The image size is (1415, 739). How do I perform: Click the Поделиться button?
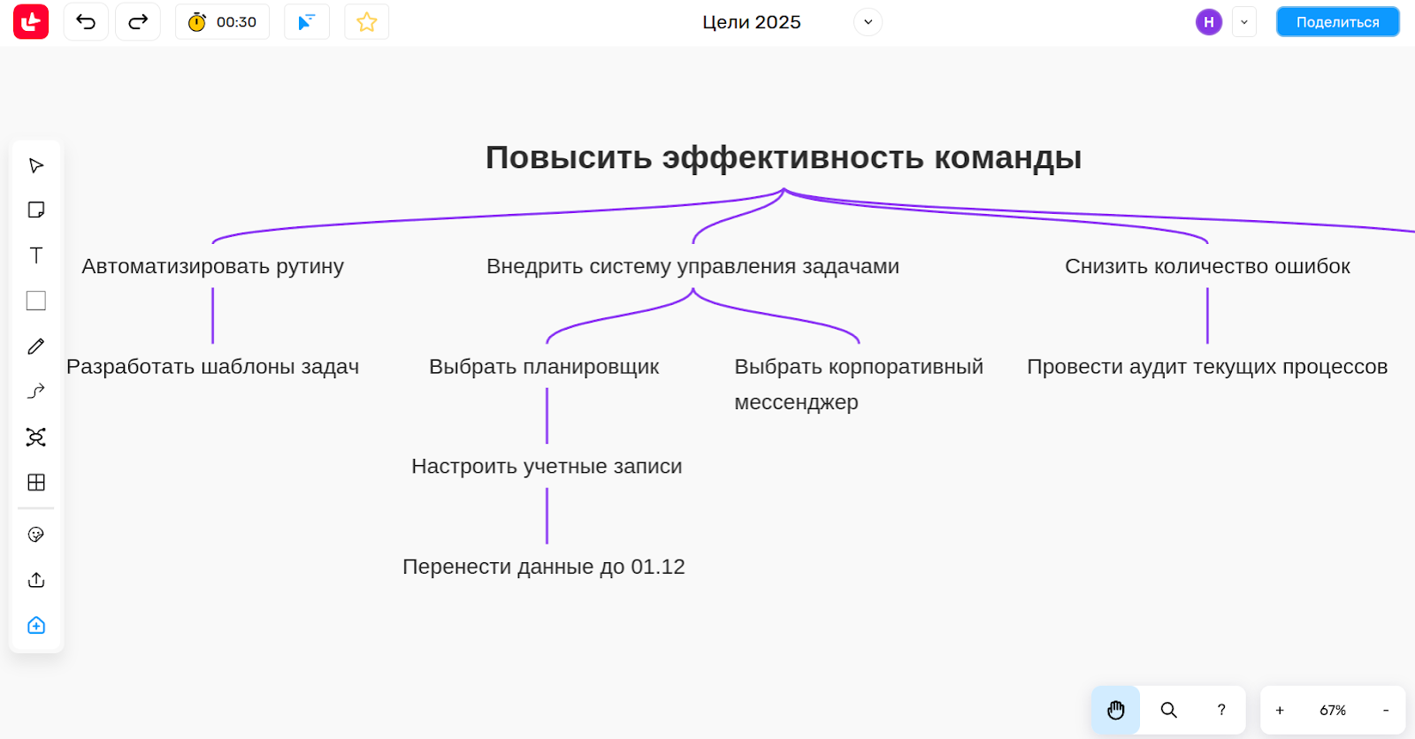[1337, 22]
